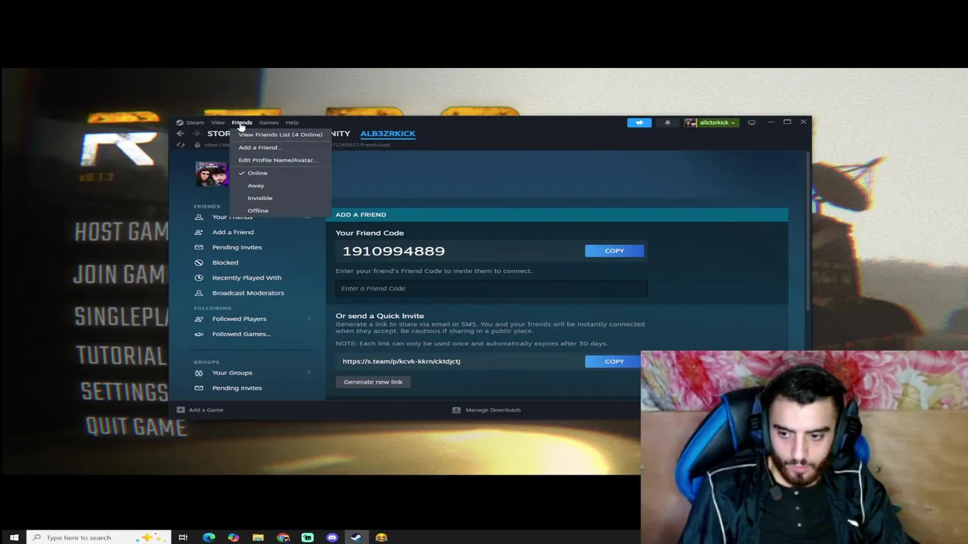Open Discord from the taskbar
The height and width of the screenshot is (544, 968).
click(x=332, y=537)
